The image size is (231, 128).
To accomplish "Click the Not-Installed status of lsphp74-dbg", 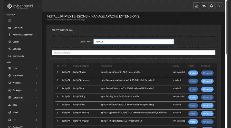I will coord(179,97).
